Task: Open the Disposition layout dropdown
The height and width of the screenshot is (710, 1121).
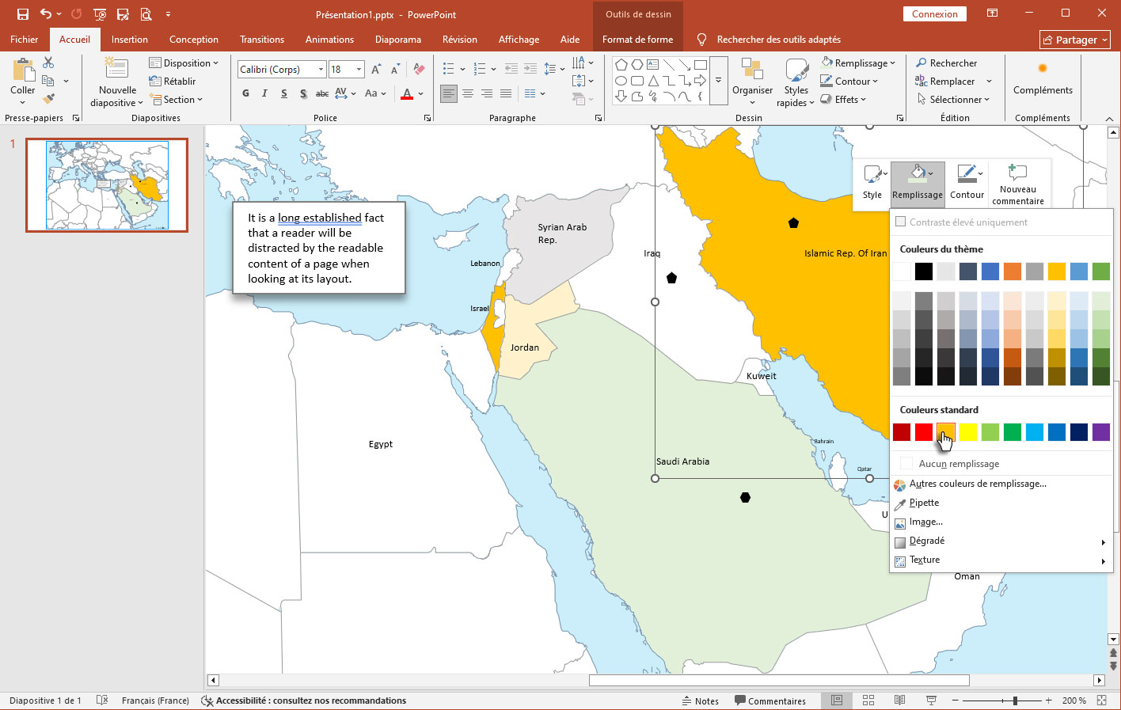Action: tap(184, 63)
